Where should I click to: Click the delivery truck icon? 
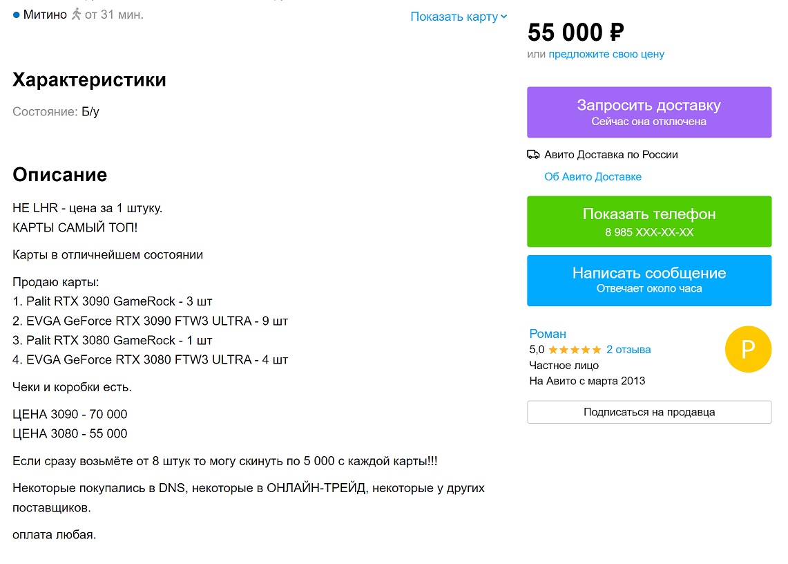tap(533, 155)
